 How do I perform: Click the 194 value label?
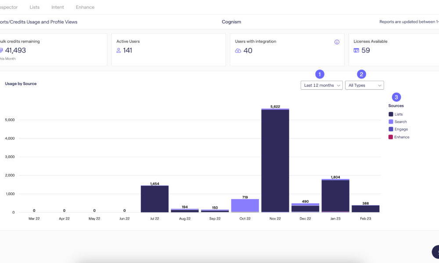tap(185, 207)
